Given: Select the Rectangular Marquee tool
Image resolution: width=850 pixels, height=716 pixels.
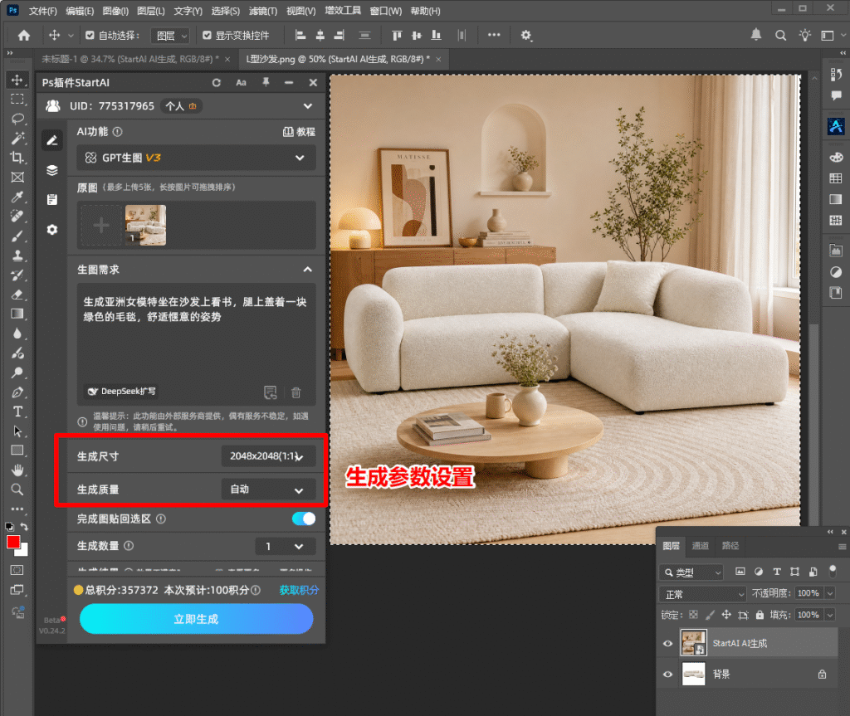Looking at the screenshot, I should [17, 100].
